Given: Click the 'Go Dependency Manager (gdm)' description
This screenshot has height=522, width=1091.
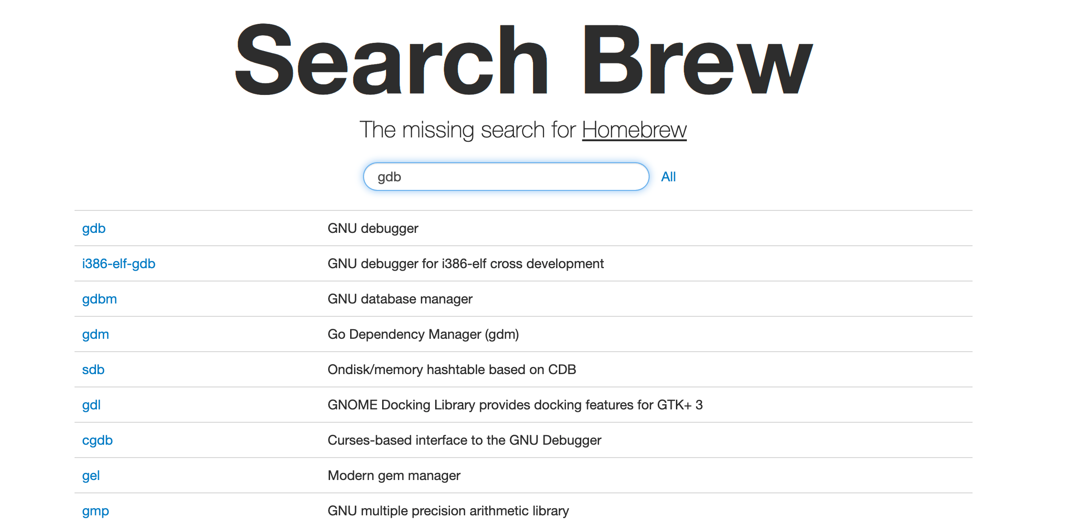Looking at the screenshot, I should point(423,334).
